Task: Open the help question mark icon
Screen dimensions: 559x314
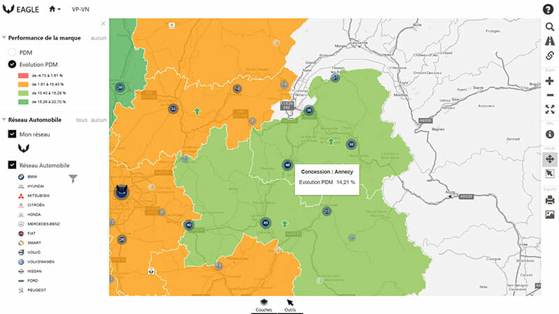Action: 548,9
